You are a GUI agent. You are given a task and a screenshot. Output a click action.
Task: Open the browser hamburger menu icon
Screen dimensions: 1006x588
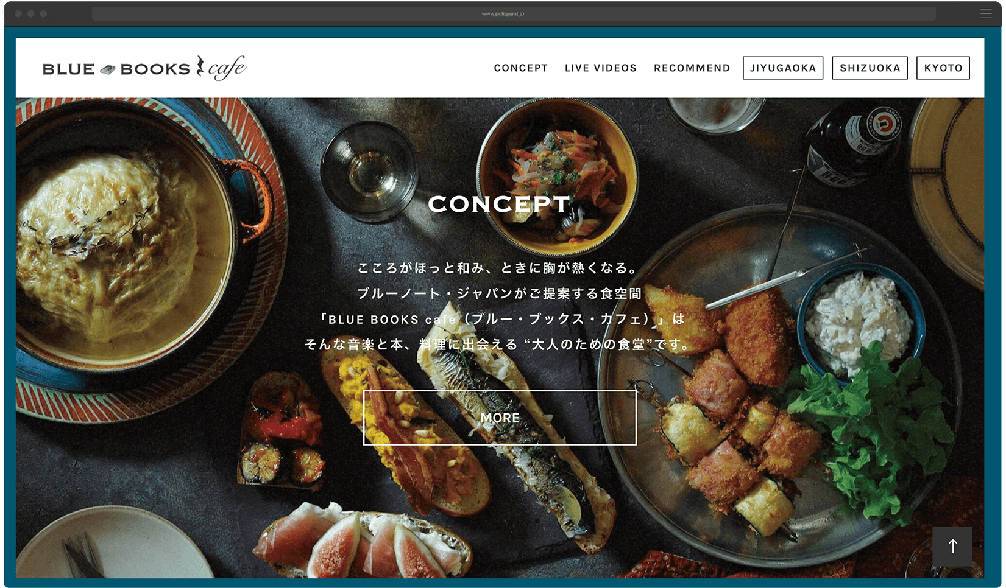click(x=986, y=13)
